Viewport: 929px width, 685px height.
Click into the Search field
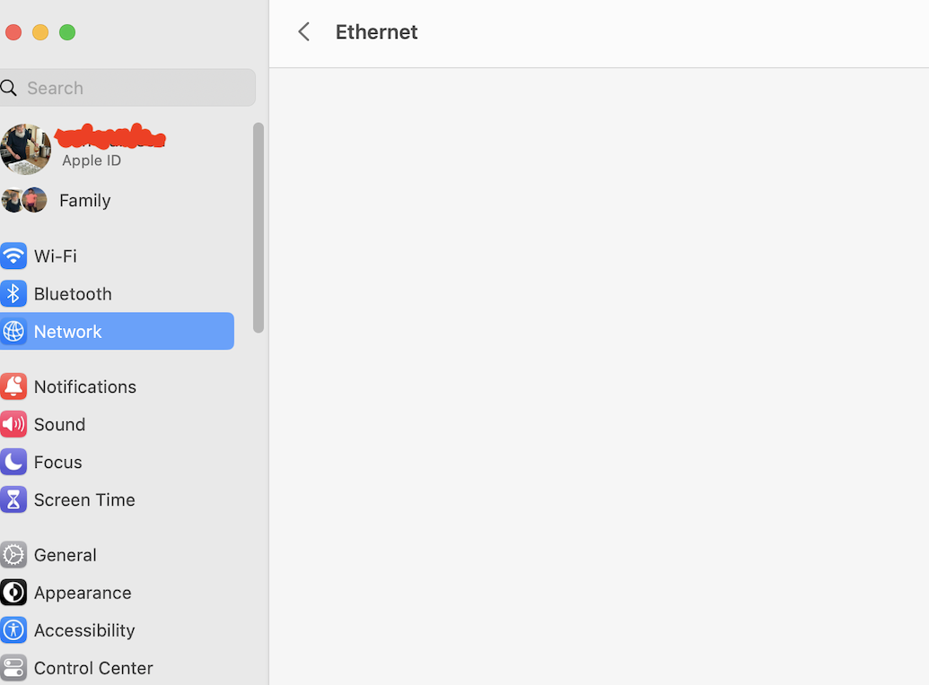(x=135, y=88)
